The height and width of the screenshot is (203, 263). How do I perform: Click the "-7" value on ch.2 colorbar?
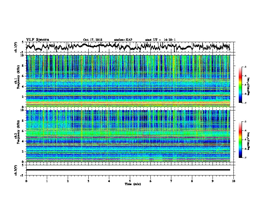(245, 158)
